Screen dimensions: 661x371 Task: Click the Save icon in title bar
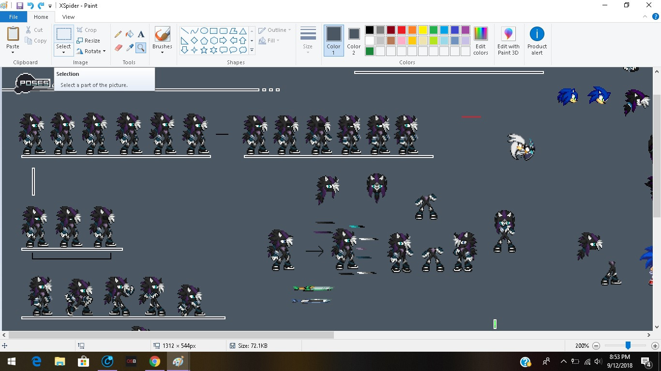point(20,6)
